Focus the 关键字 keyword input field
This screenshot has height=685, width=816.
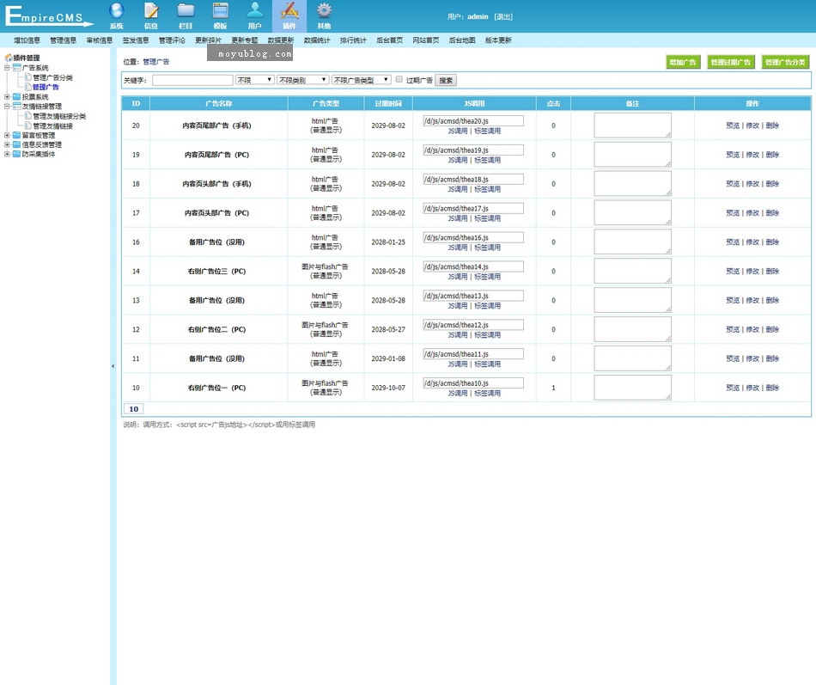(192, 80)
